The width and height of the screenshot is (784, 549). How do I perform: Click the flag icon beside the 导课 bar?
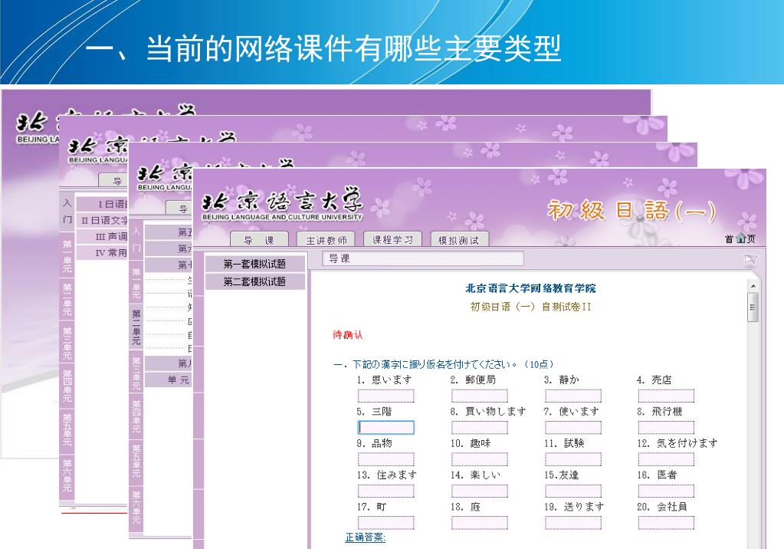click(750, 259)
